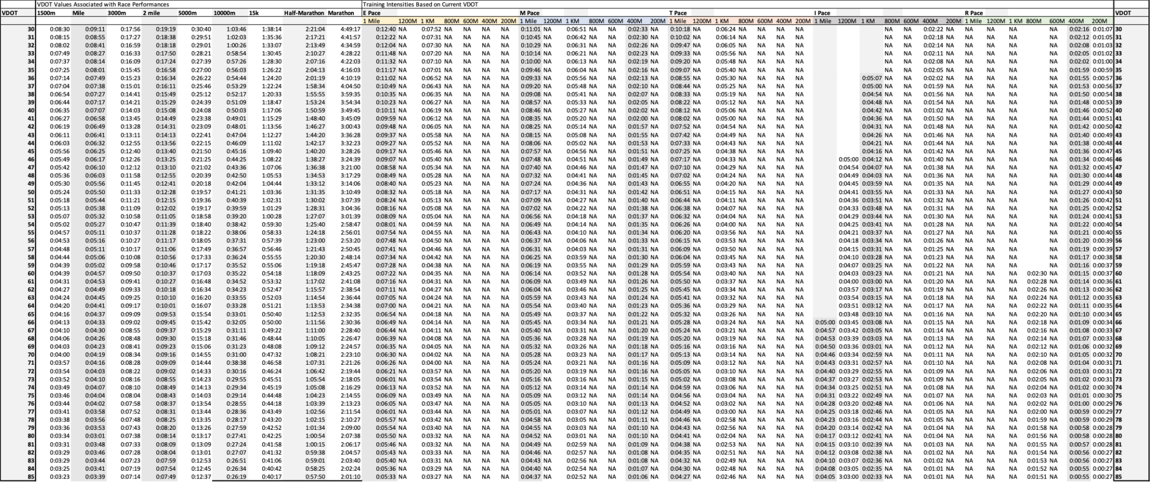Viewport: 1150px width, 482px height.
Task: Click M Pace 1 Mile 0:05:12 for VDOT 74
Action: (x=530, y=387)
